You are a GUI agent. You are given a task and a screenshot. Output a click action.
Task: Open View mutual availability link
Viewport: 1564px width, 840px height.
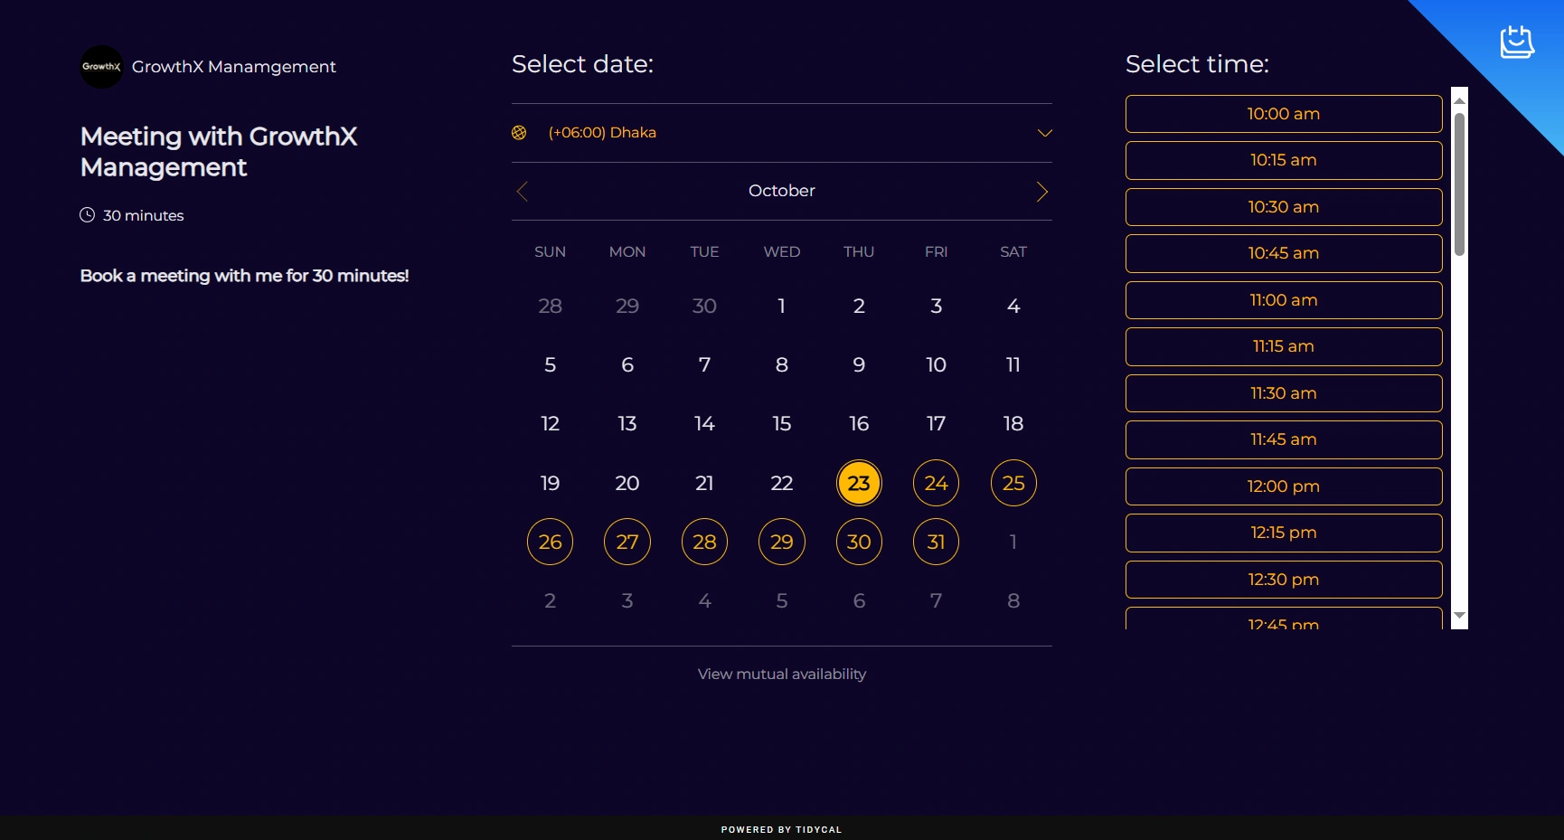click(781, 675)
